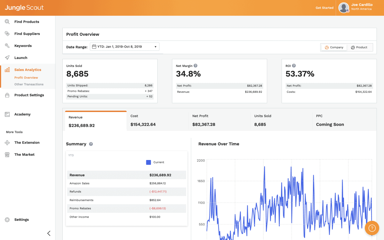Click the blue Current legend swatch

tap(148, 162)
